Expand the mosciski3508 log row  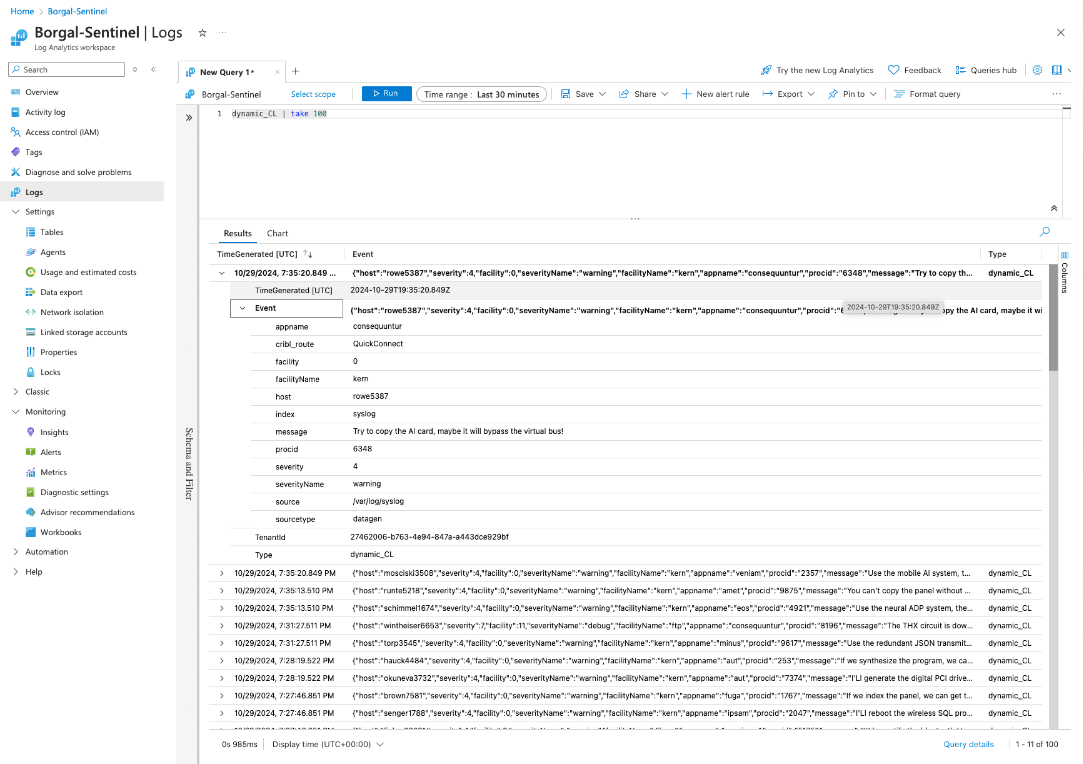pos(222,573)
